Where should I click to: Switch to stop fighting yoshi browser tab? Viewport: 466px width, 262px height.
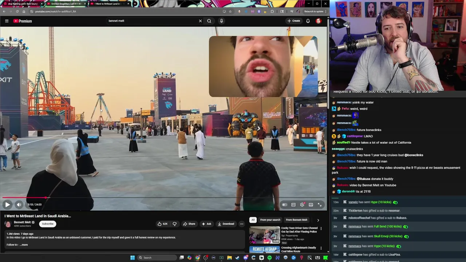pyautogui.click(x=23, y=4)
